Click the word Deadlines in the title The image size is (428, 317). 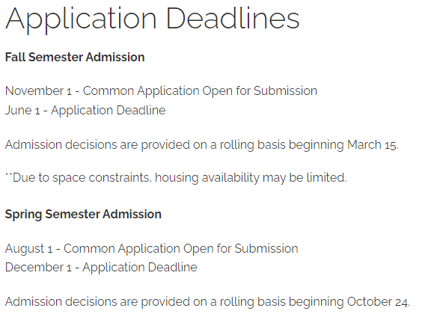(x=233, y=19)
